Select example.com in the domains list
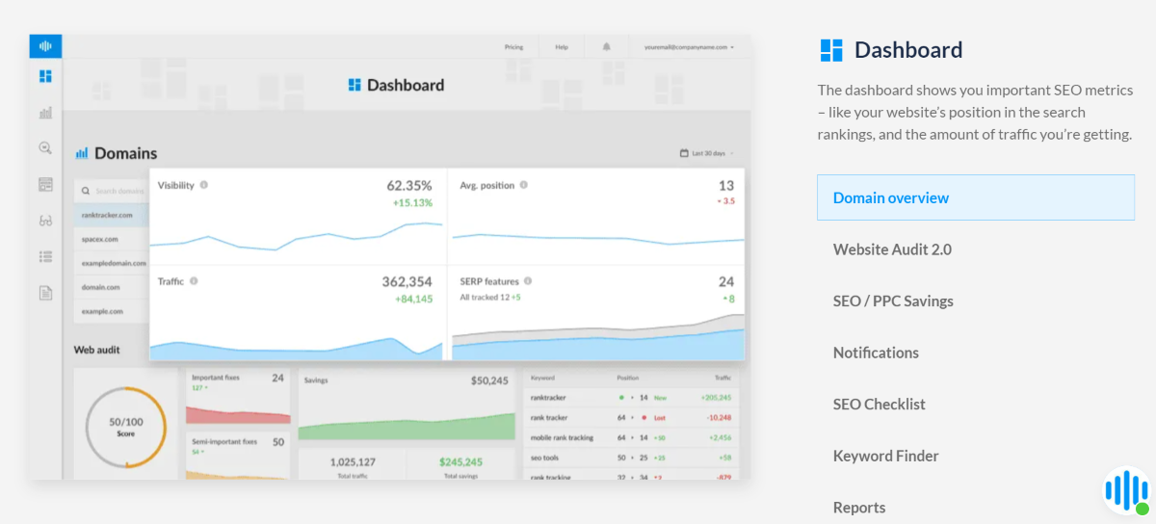 coord(112,311)
